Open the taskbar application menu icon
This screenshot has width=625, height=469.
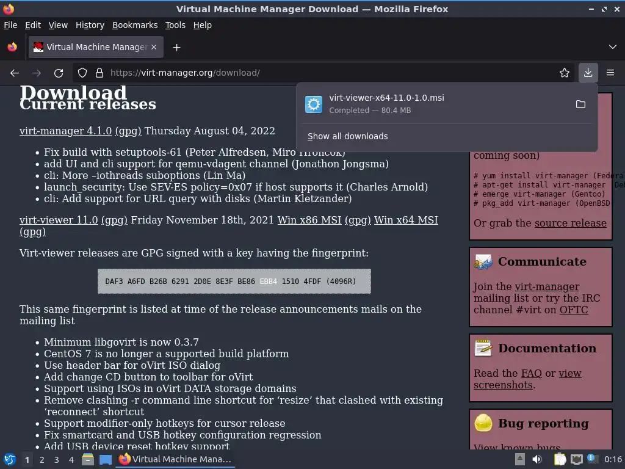(10, 459)
